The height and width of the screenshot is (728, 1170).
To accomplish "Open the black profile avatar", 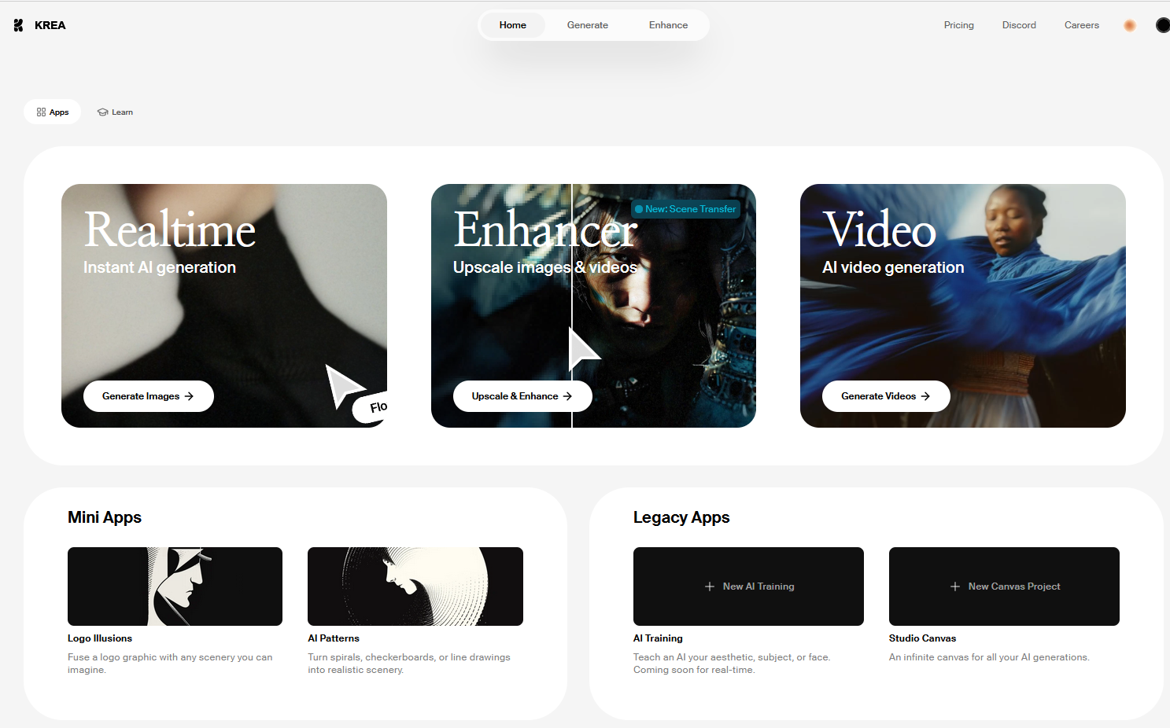I will point(1163,25).
